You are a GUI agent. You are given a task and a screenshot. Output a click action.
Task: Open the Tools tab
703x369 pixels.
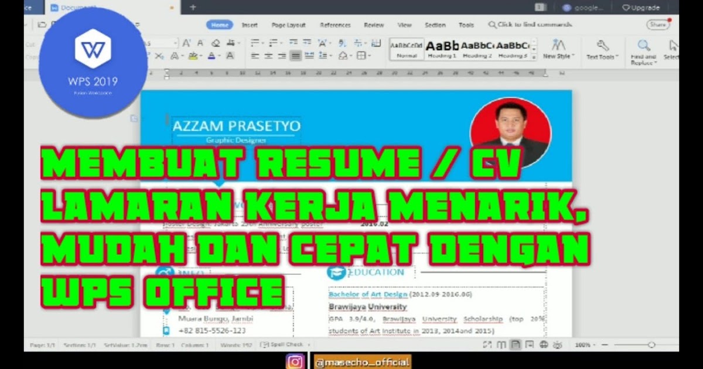[x=466, y=25]
